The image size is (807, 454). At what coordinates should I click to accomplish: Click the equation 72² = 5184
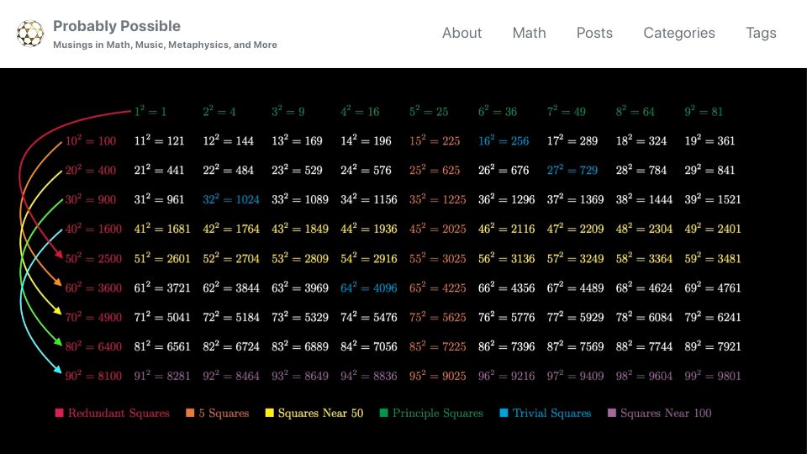[231, 317]
